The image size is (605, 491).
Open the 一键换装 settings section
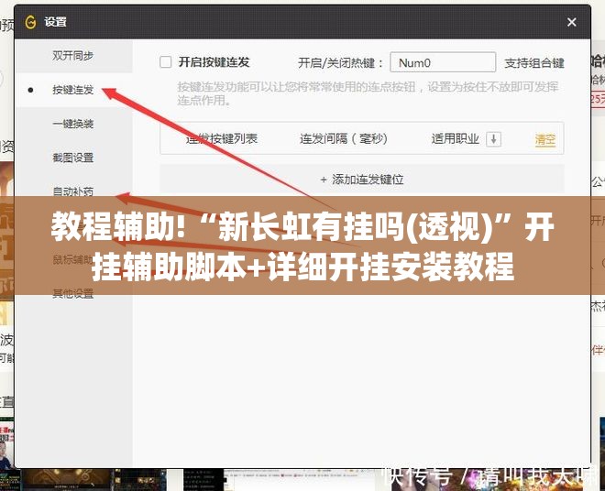(73, 124)
